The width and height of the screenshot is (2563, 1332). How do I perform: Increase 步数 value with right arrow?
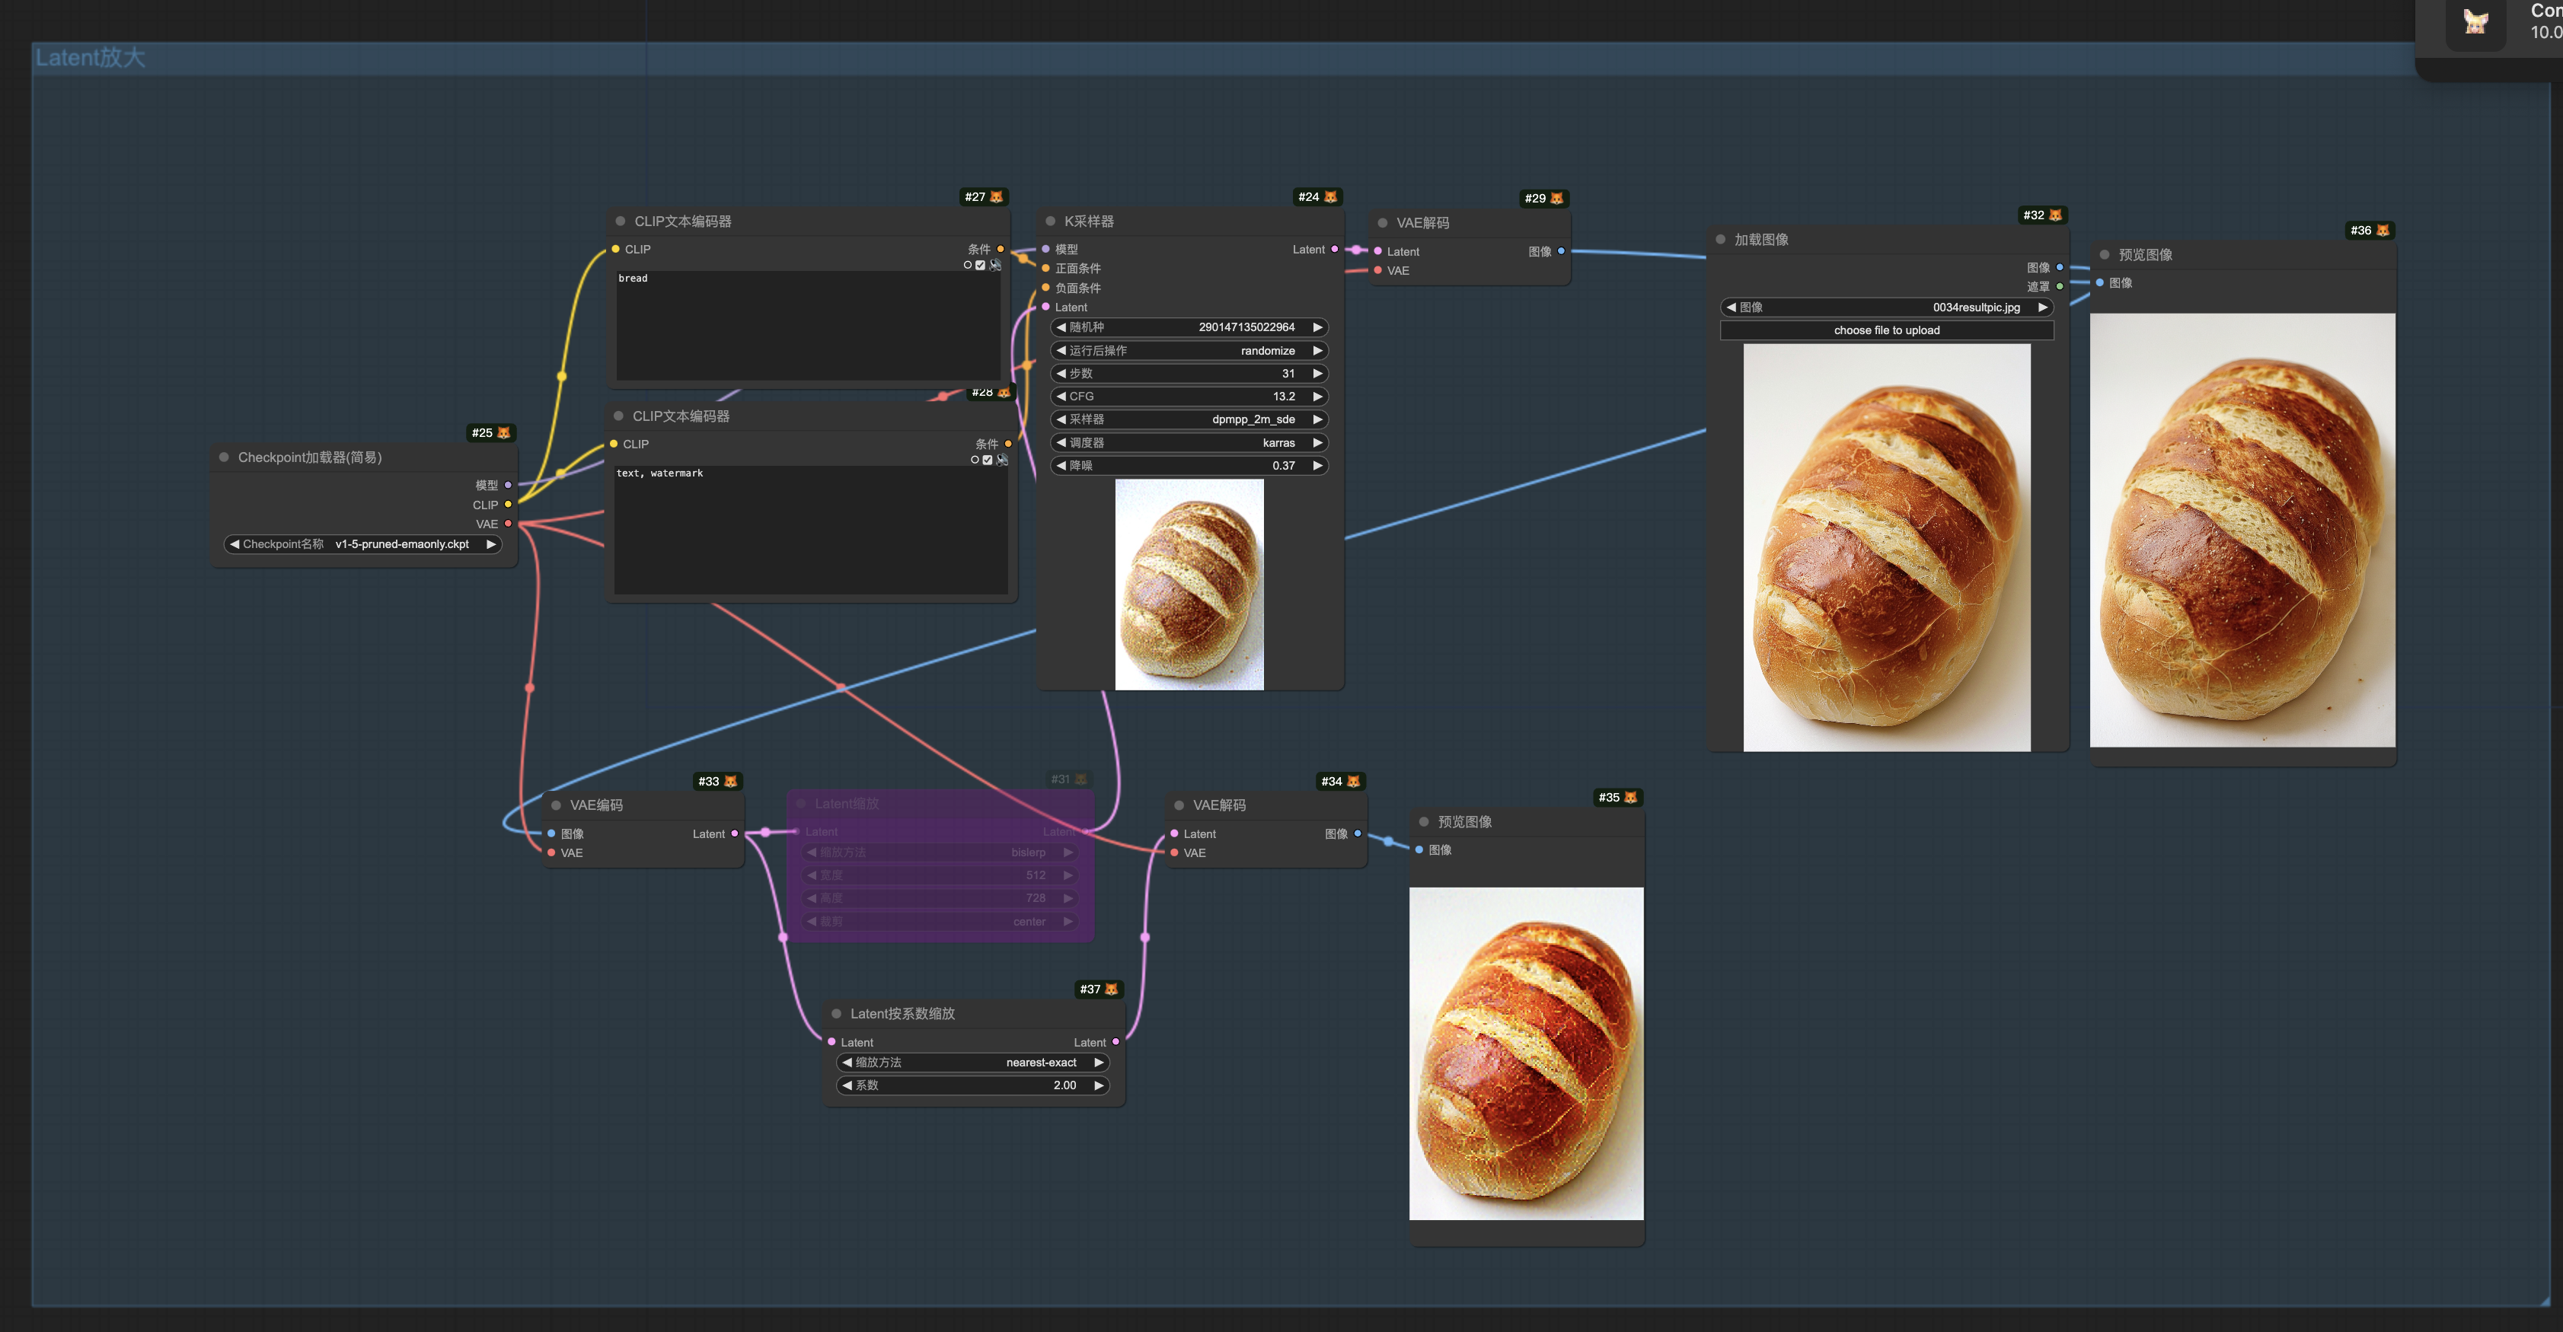pos(1317,373)
